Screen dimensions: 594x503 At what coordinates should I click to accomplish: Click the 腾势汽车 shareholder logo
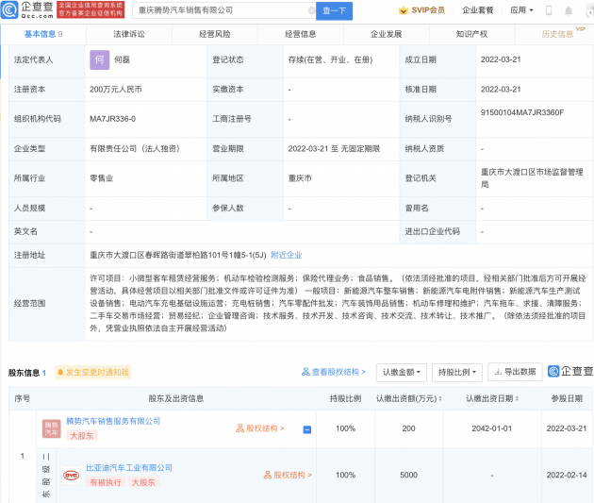point(52,428)
